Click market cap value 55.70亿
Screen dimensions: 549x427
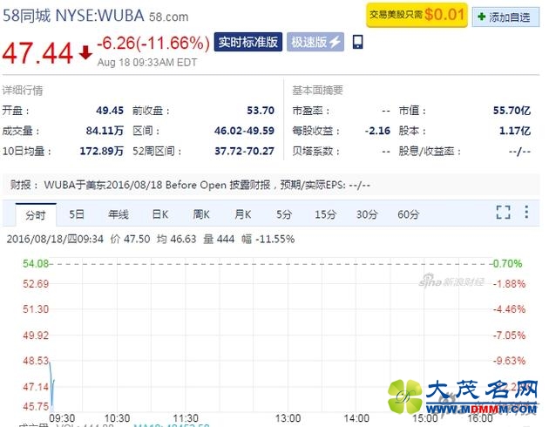pos(512,111)
